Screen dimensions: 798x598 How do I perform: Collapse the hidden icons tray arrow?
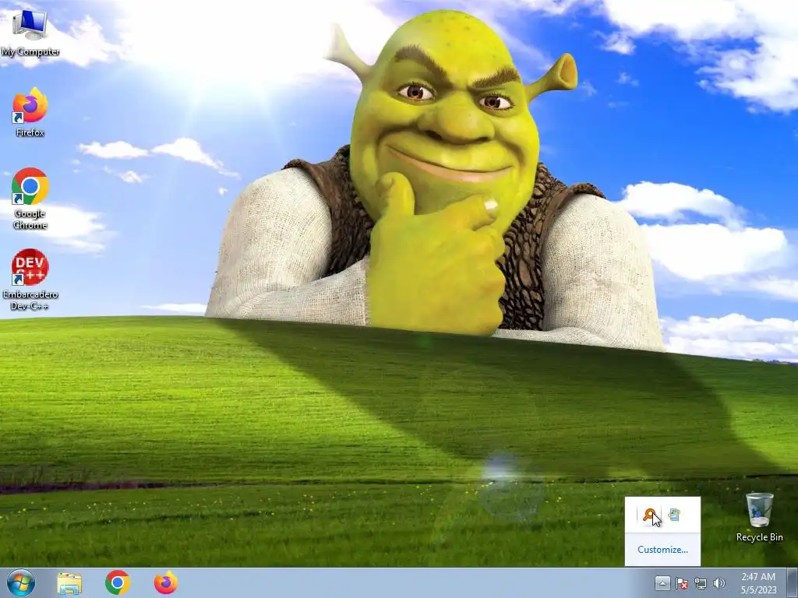(x=662, y=582)
